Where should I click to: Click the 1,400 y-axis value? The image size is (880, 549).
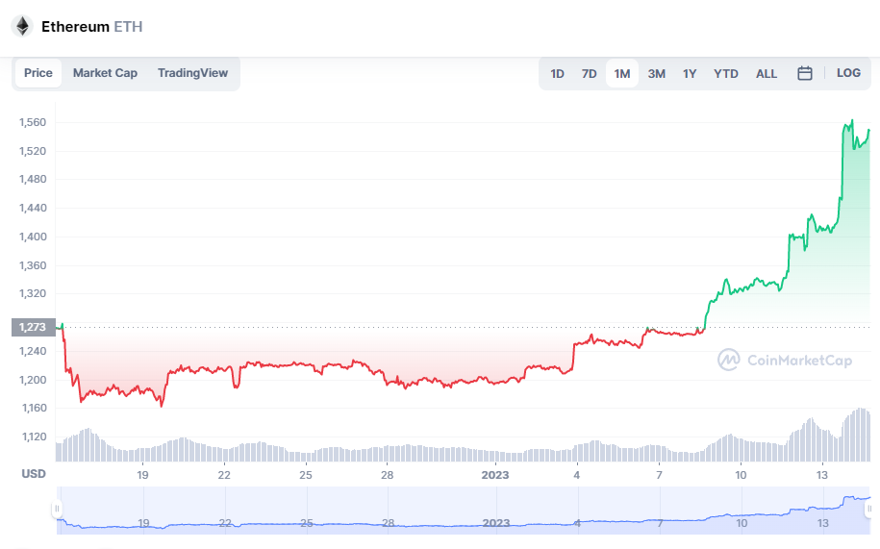pos(33,237)
